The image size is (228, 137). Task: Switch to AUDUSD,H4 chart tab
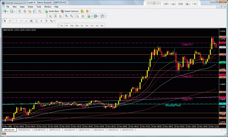click(70, 130)
